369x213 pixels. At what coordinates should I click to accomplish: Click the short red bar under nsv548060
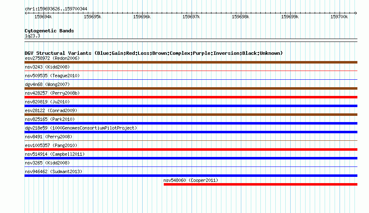click(x=260, y=184)
